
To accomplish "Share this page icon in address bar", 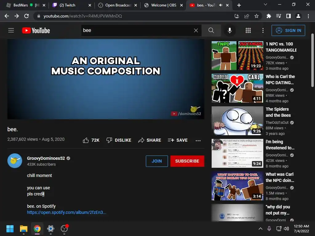I will (x=246, y=16).
